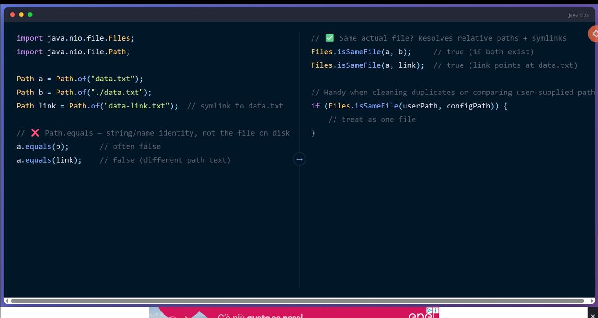Screen dimensions: 598x318
Task: Click the 'a.equals(b);' code
Action: tap(43, 146)
